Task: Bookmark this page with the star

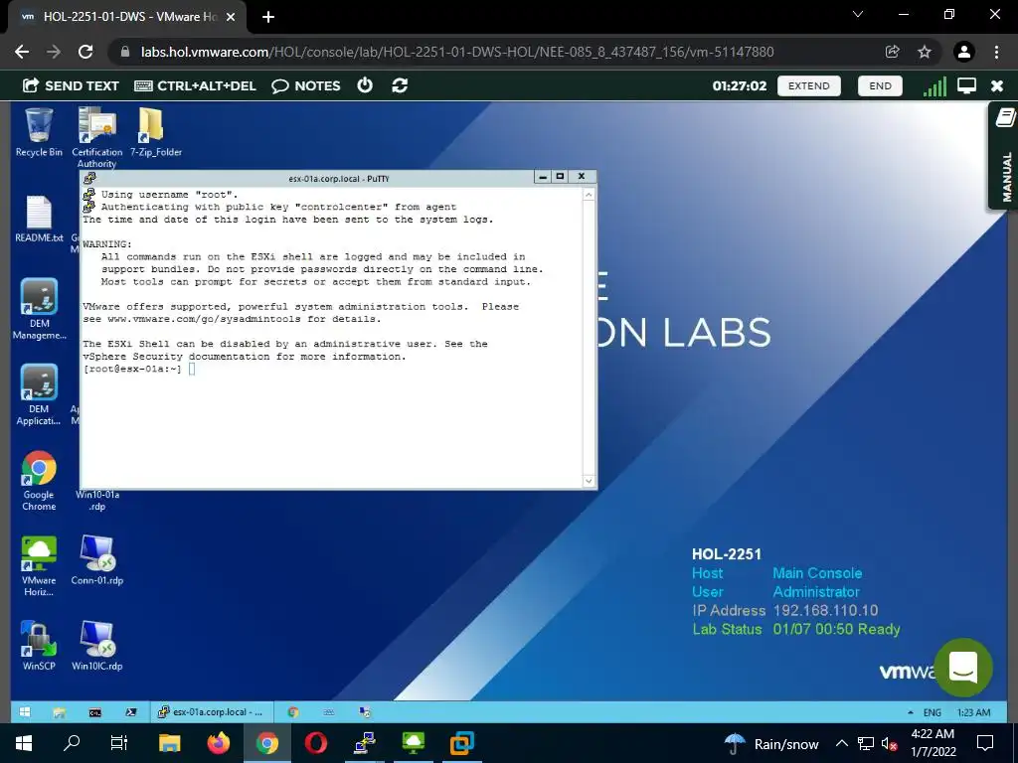Action: [x=925, y=52]
